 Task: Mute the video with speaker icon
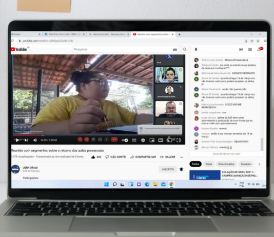pyautogui.click(x=35, y=140)
